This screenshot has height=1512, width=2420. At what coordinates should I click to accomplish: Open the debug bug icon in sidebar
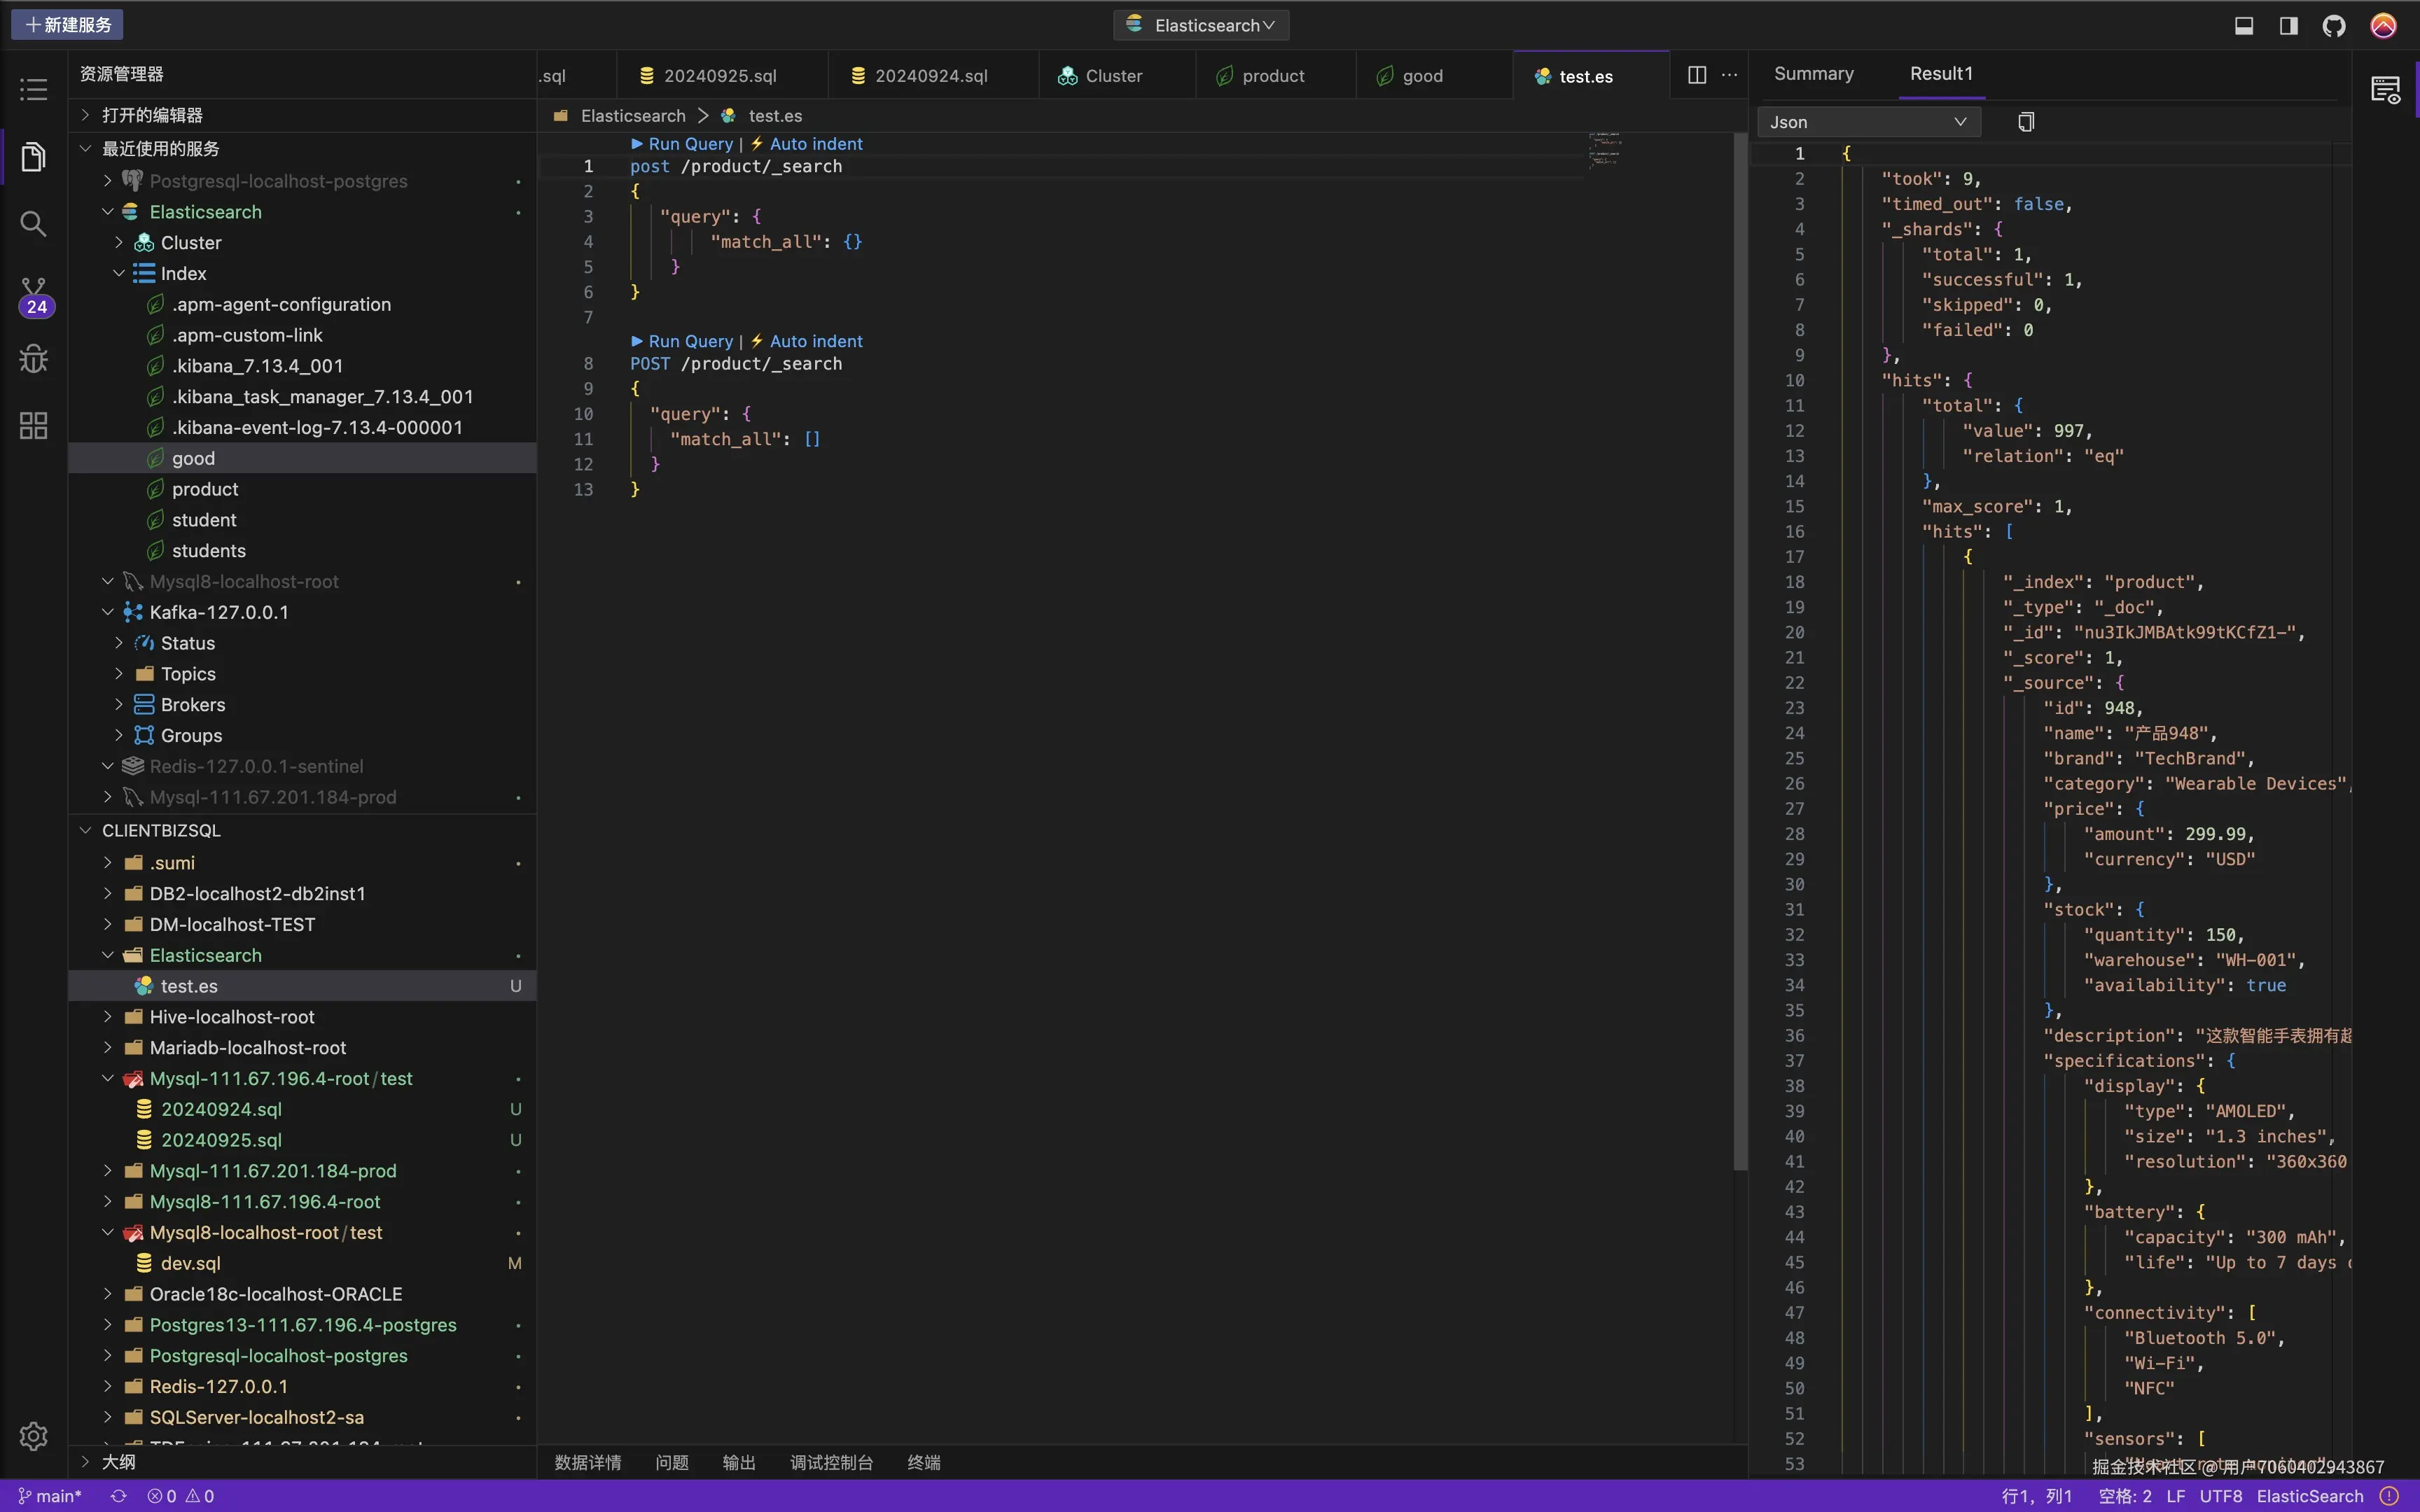(x=33, y=358)
